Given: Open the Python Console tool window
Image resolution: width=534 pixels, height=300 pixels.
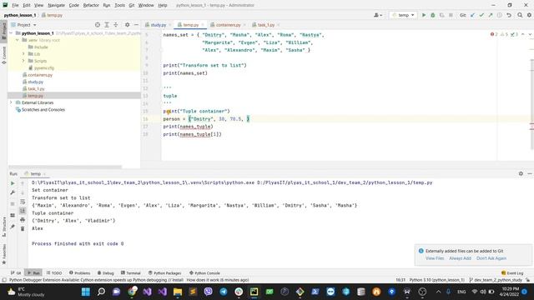Looking at the screenshot, I should pyautogui.click(x=204, y=272).
